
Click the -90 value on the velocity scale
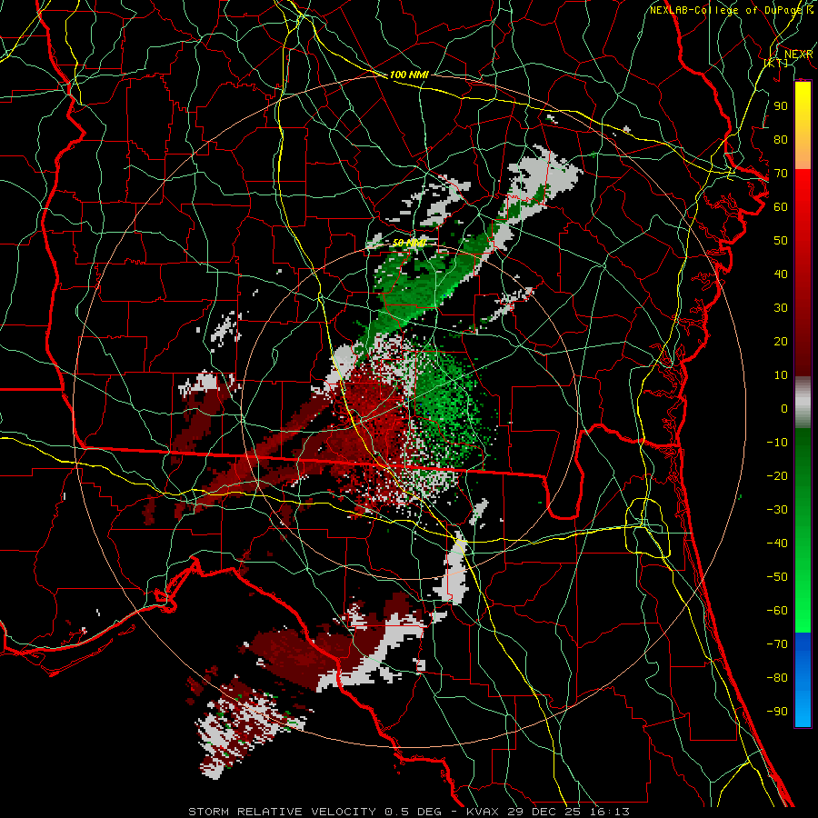tap(777, 712)
